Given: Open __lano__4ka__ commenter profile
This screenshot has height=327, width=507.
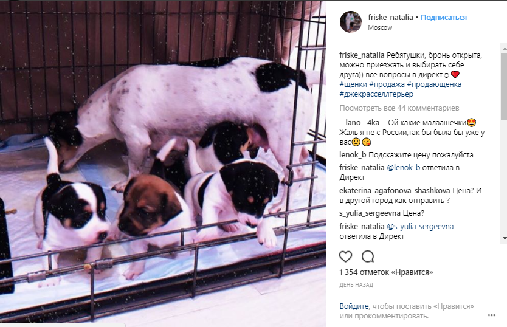Looking at the screenshot, I should (x=362, y=123).
